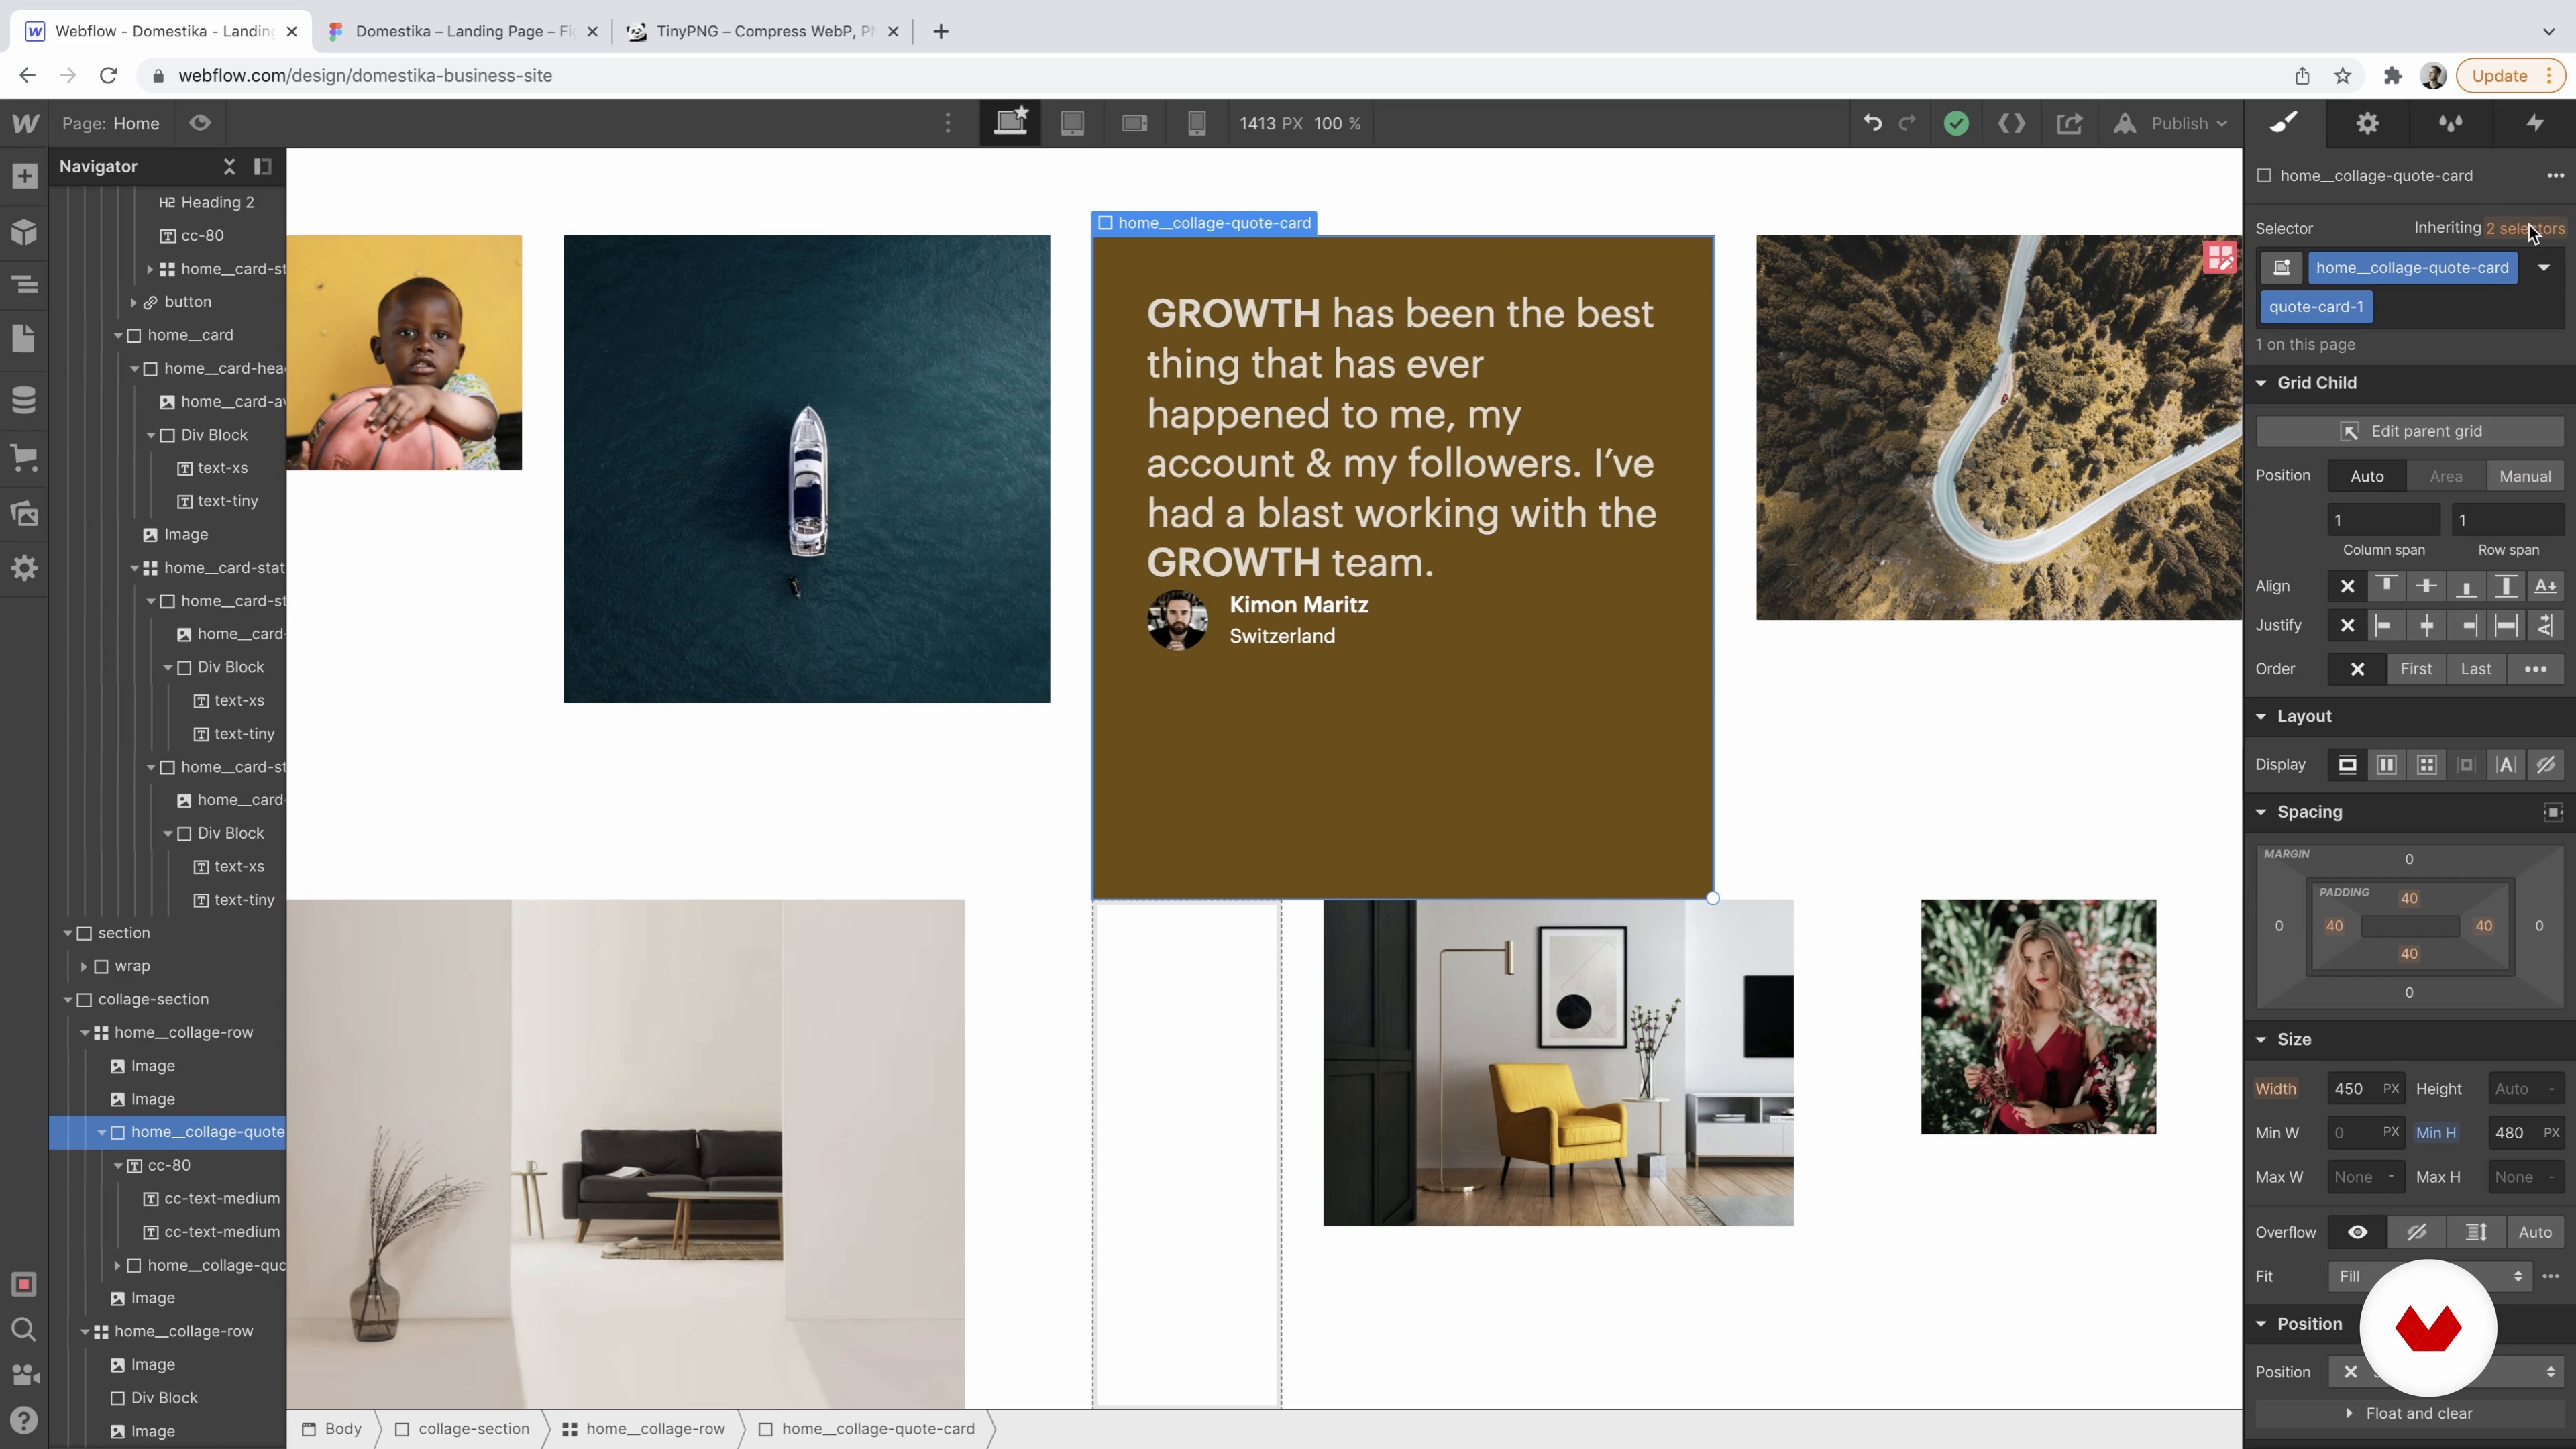Collapse the Size section

click(x=2261, y=1040)
